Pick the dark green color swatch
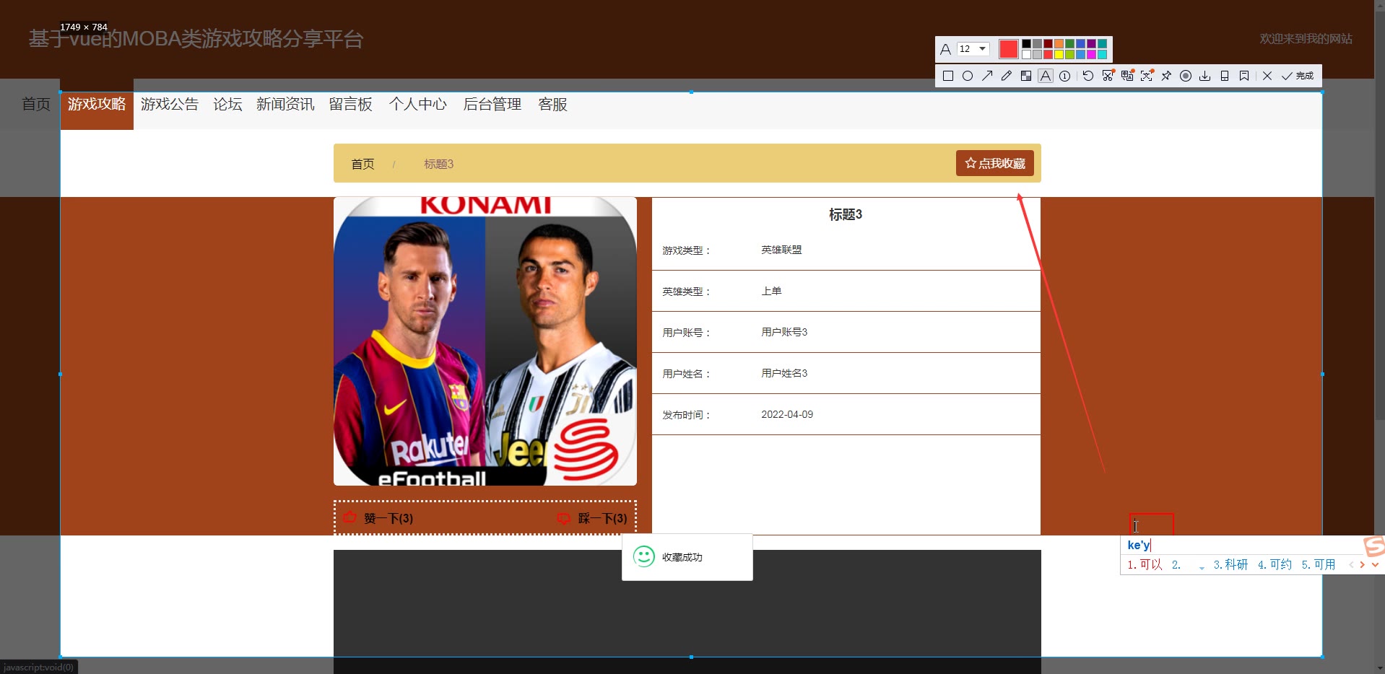1385x674 pixels. coord(1069,44)
